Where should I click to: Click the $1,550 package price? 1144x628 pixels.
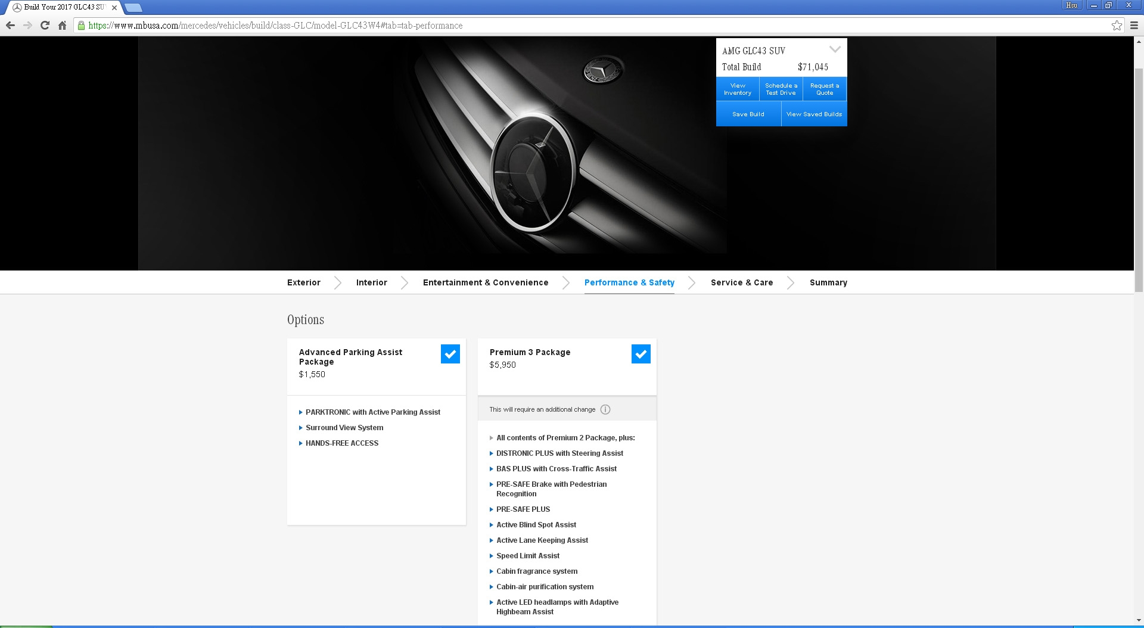tap(312, 375)
